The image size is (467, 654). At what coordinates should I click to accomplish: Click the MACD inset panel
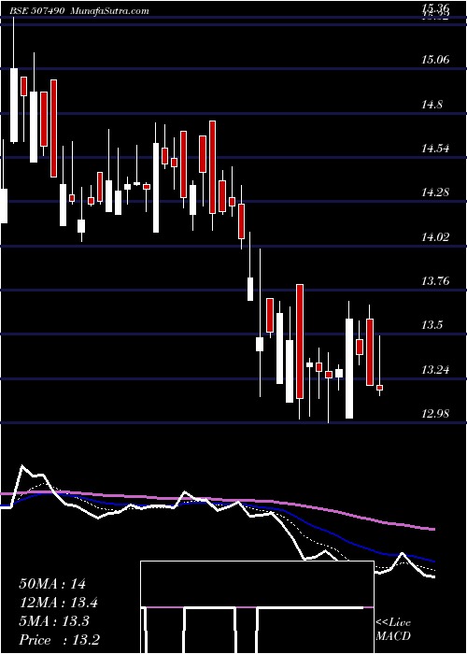(257, 607)
